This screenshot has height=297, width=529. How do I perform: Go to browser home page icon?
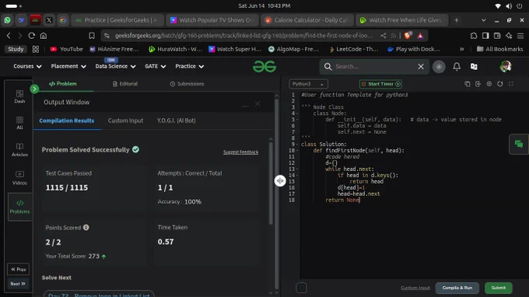pyautogui.click(x=44, y=36)
